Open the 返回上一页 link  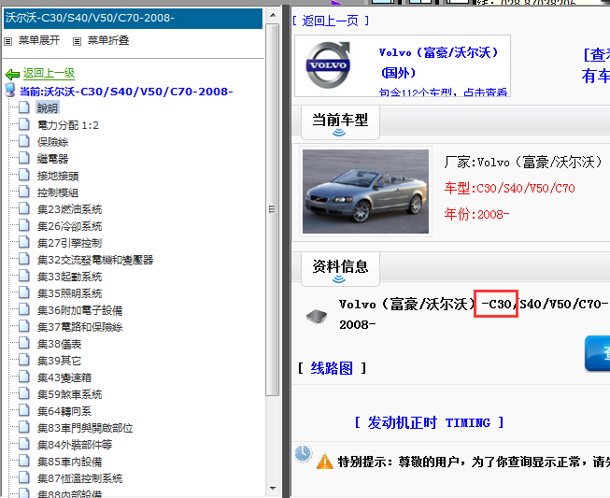pyautogui.click(x=331, y=21)
